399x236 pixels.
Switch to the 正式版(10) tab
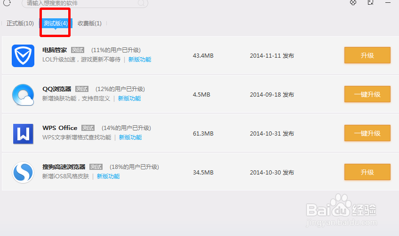tap(20, 23)
